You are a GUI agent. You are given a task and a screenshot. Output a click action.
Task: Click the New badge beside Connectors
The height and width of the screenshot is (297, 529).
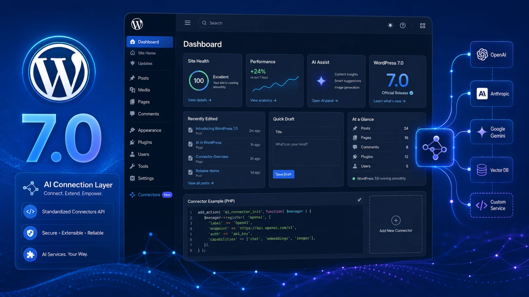(x=167, y=195)
